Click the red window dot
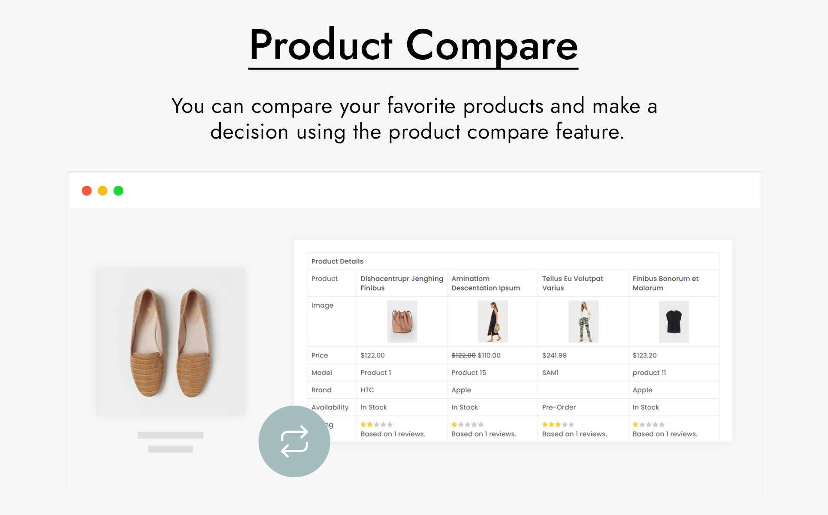828x515 pixels. [x=87, y=191]
